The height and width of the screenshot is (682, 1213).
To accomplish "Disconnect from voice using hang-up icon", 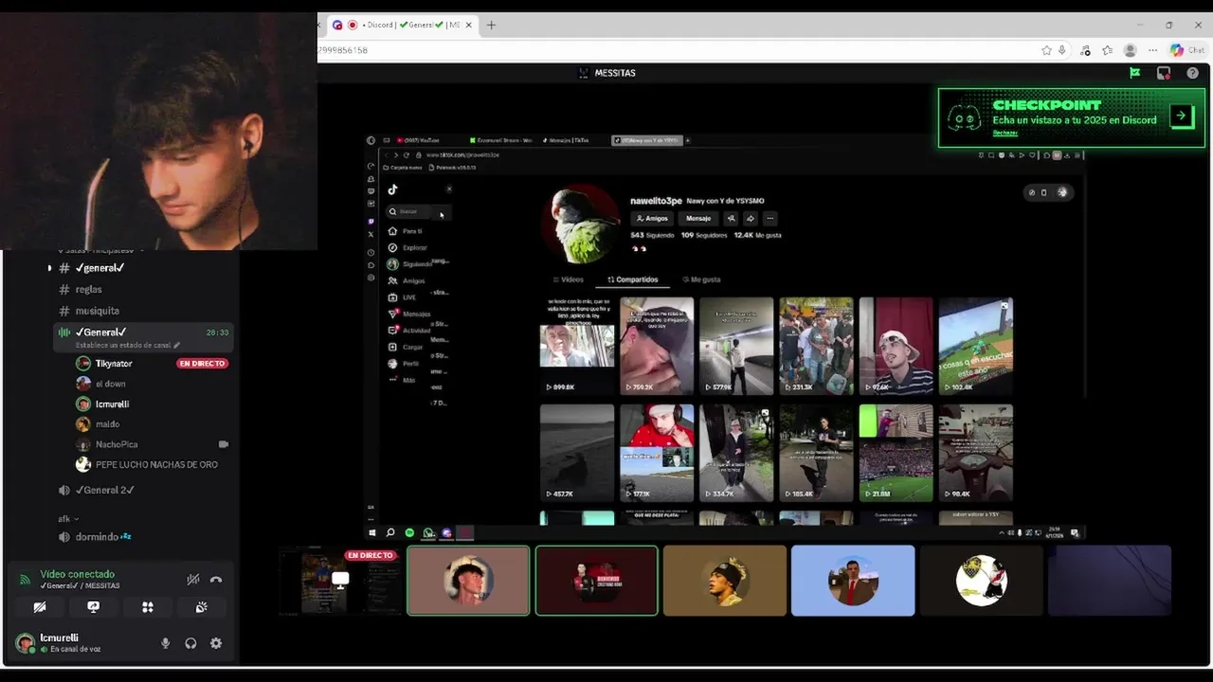I will click(x=216, y=580).
